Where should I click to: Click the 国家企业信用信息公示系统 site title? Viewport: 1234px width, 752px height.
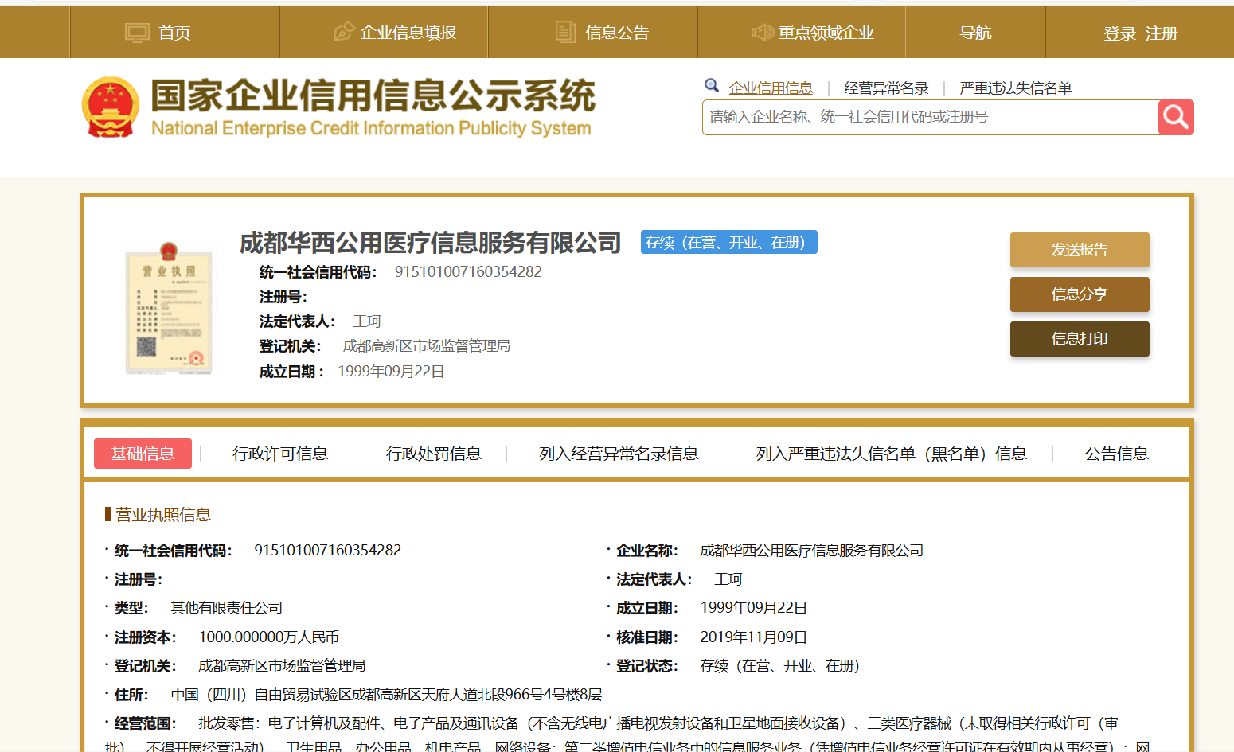pos(373,95)
